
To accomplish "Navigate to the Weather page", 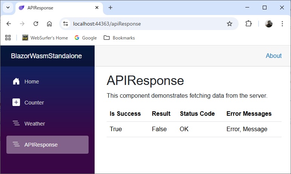I will click(47, 124).
